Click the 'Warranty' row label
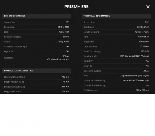The width and height of the screenshot is (155, 136). coord(9,58)
